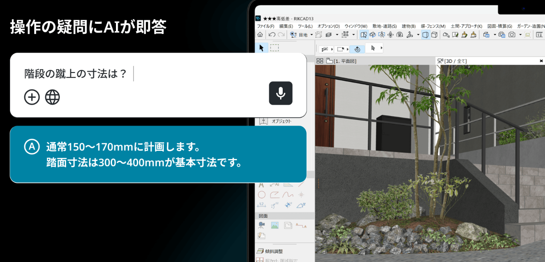
Task: Open the ファイル(F) menu
Action: [265, 26]
